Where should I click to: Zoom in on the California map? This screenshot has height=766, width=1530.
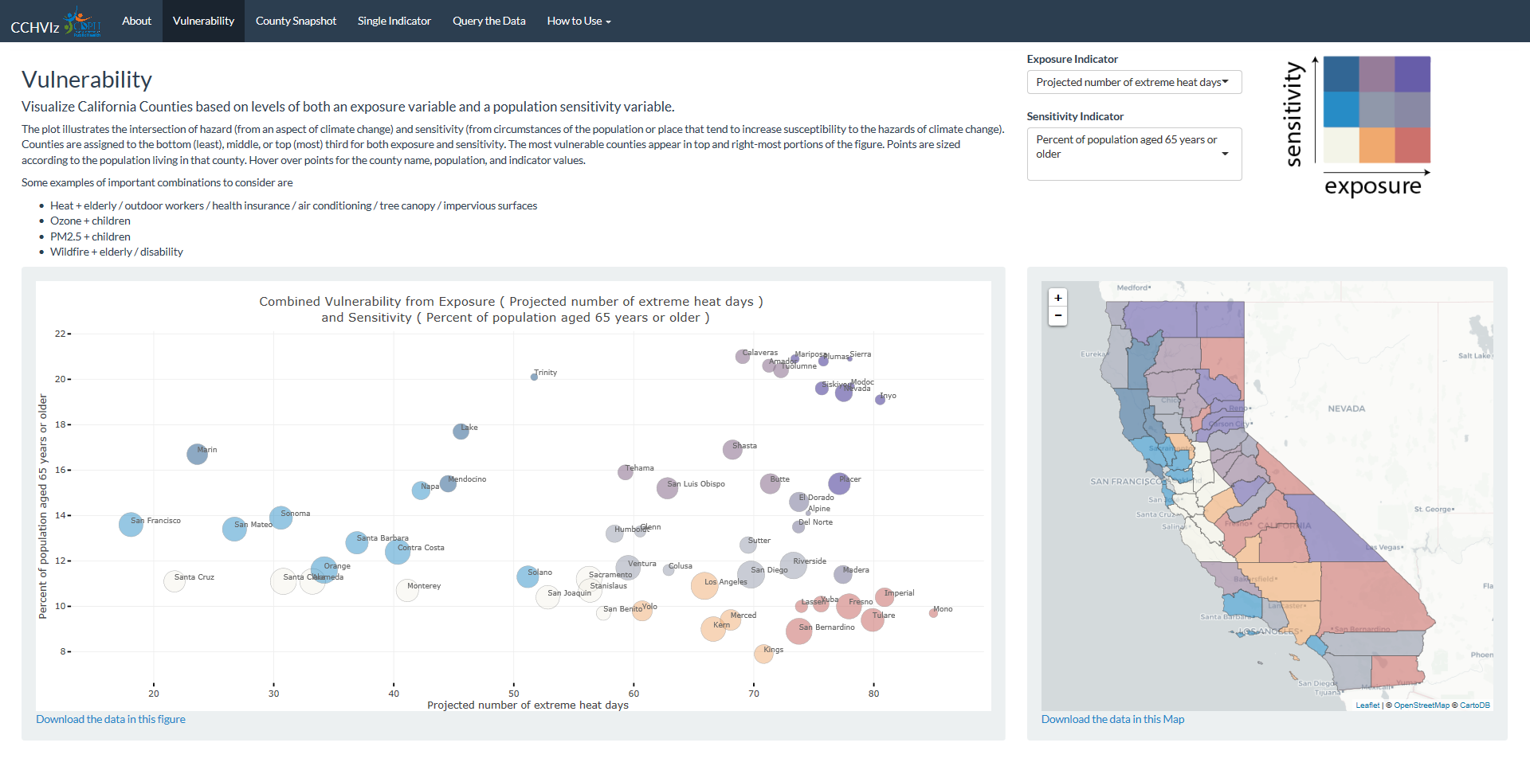[1058, 298]
